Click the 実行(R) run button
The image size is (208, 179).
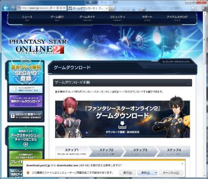click(x=127, y=173)
